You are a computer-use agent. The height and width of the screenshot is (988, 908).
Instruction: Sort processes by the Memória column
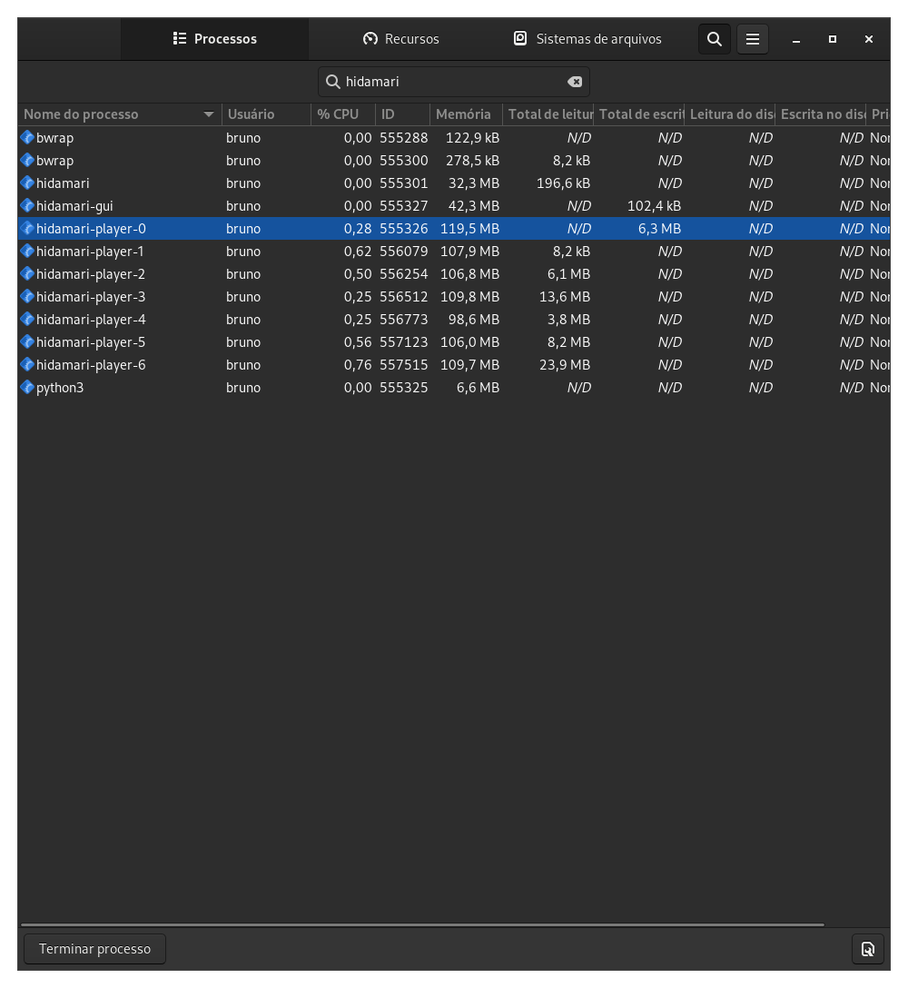pyautogui.click(x=466, y=114)
